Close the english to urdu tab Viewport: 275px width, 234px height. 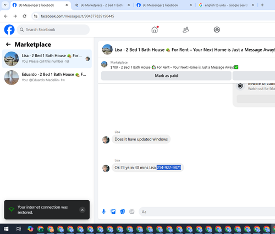tap(253, 5)
